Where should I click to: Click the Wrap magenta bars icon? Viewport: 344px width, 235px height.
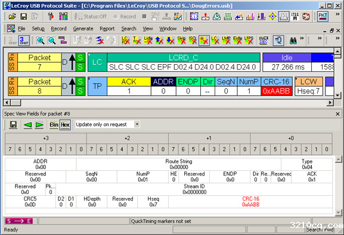pos(63,40)
